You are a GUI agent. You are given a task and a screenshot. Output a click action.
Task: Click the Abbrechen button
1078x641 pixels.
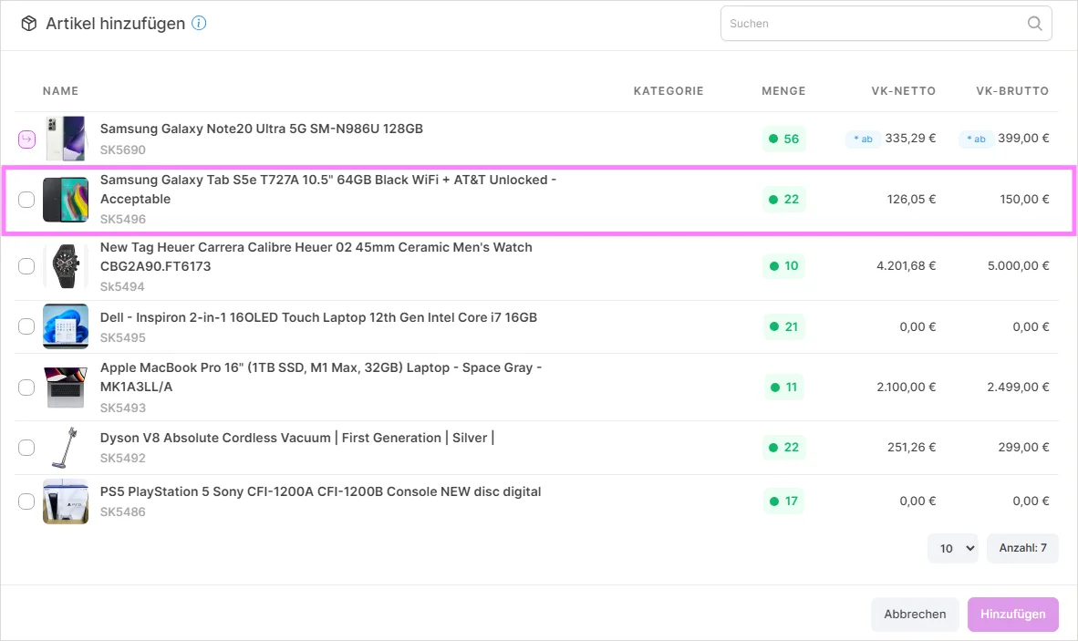pos(915,615)
